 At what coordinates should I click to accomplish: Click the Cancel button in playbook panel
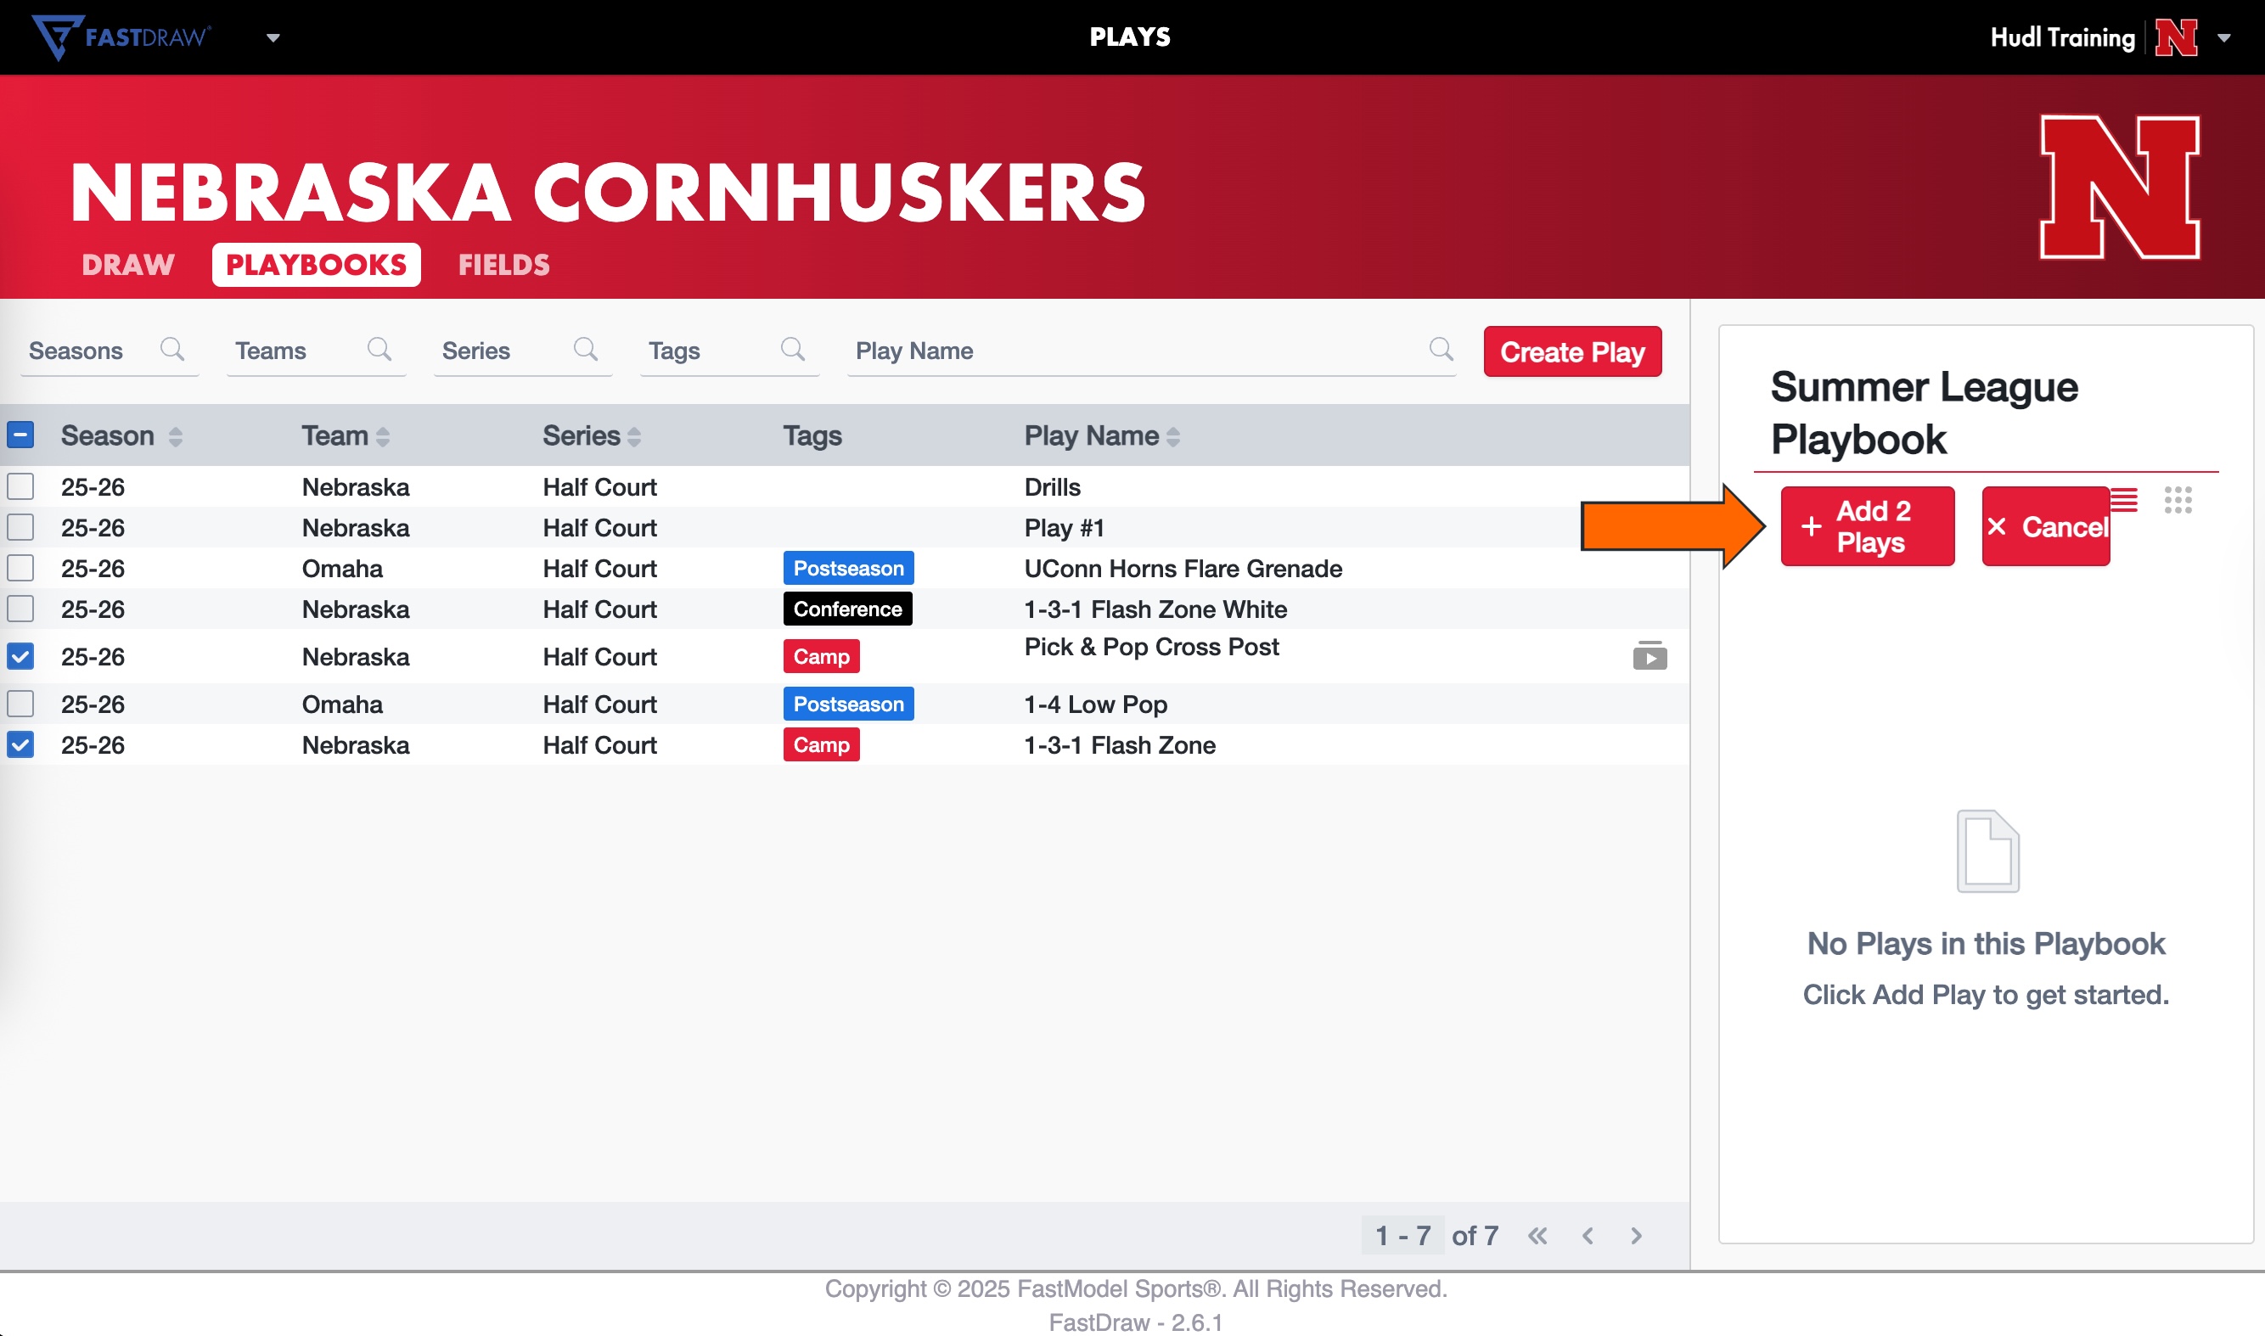pos(2045,526)
